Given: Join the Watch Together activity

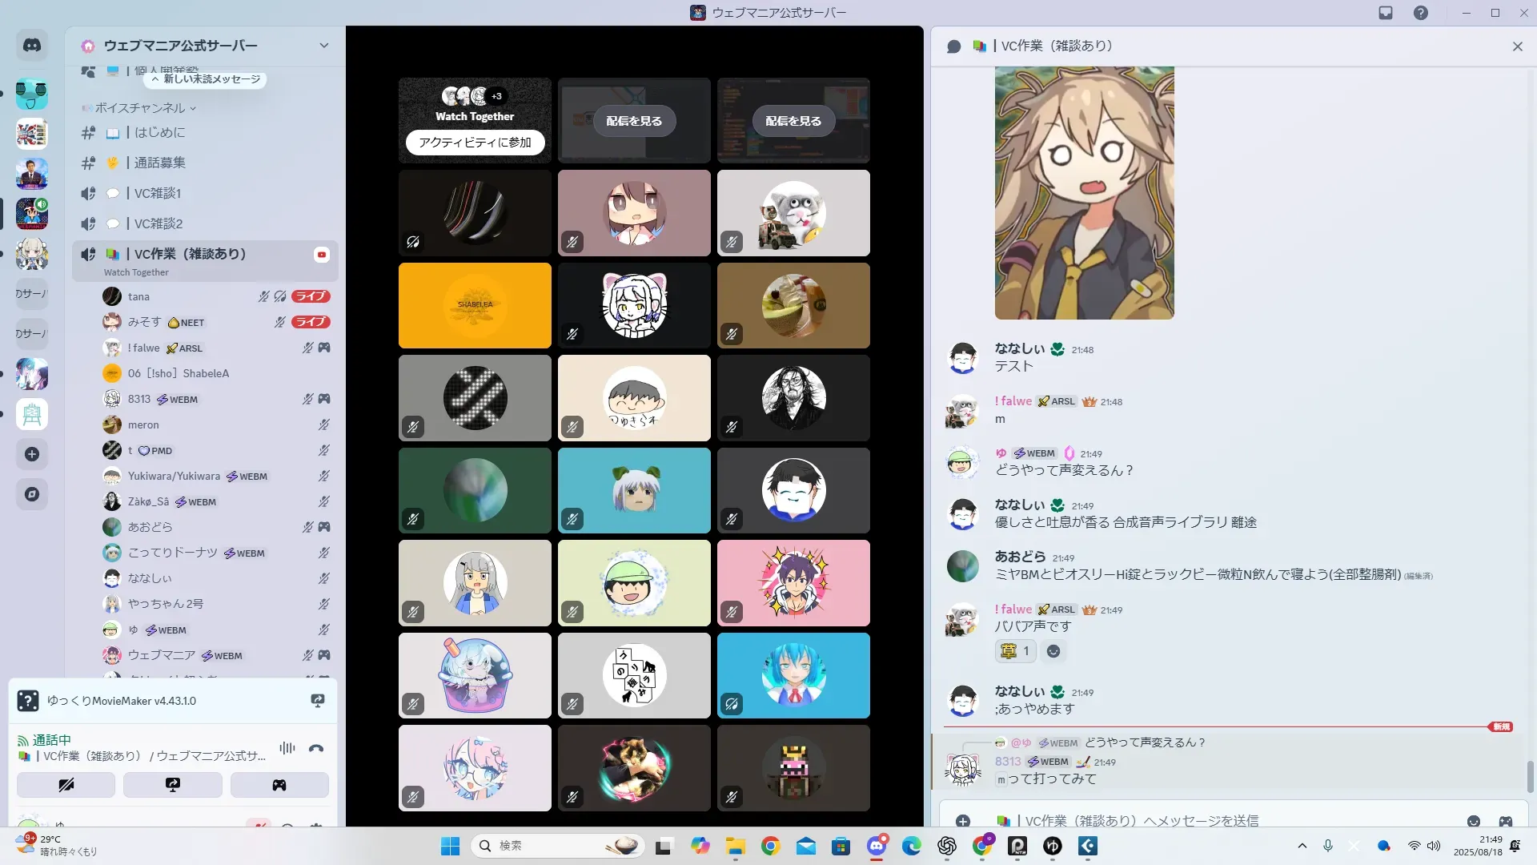Looking at the screenshot, I should click(x=475, y=142).
